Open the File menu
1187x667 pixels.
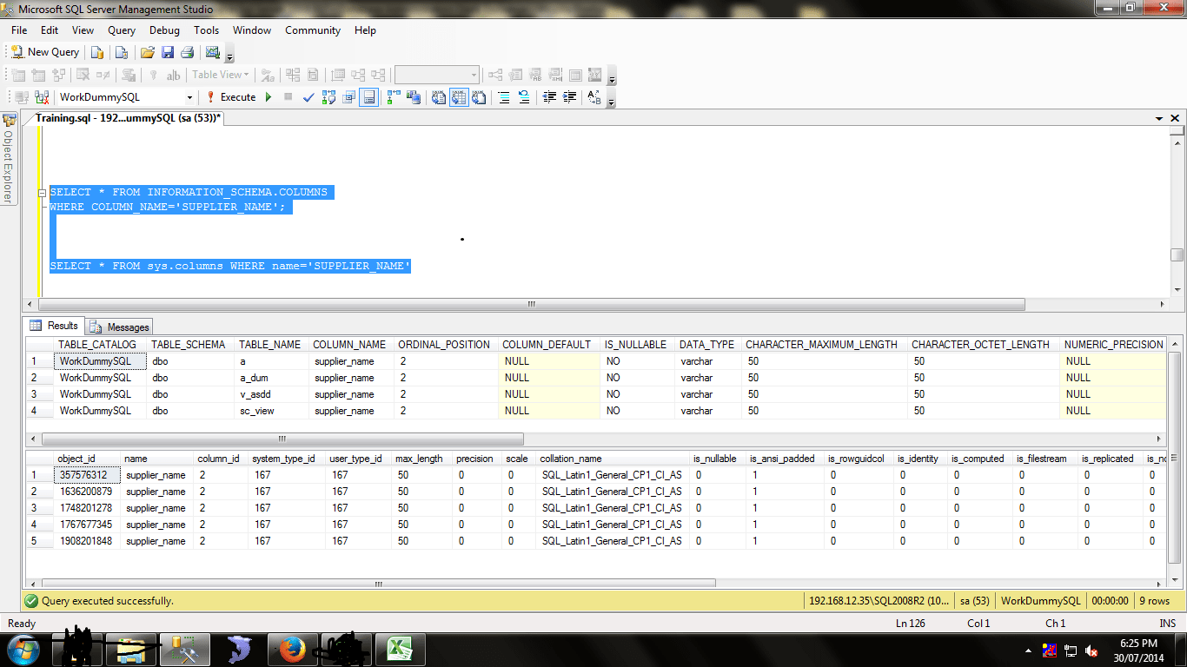(x=19, y=30)
